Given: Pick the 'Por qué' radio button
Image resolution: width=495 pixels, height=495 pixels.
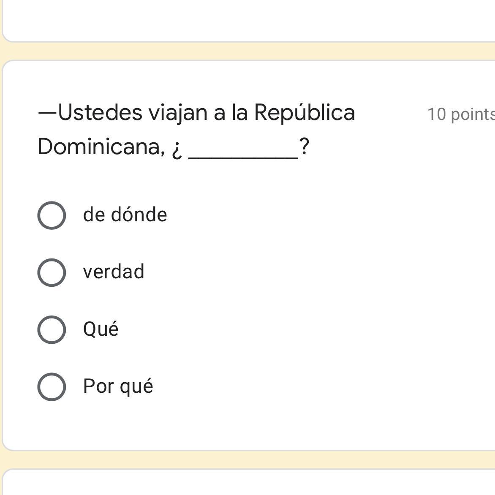Looking at the screenshot, I should (x=52, y=386).
